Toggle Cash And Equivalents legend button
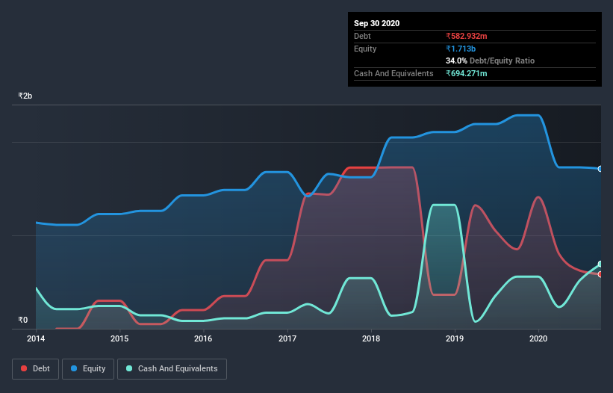The image size is (613, 393). pyautogui.click(x=172, y=369)
